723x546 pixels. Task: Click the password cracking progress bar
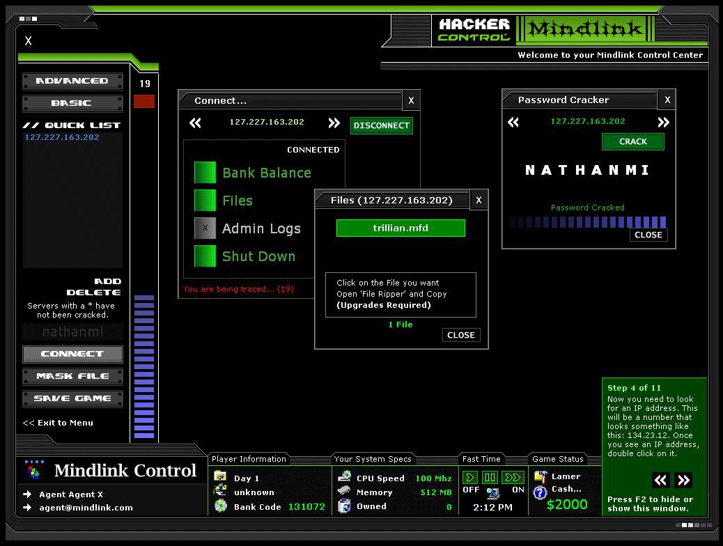(587, 222)
